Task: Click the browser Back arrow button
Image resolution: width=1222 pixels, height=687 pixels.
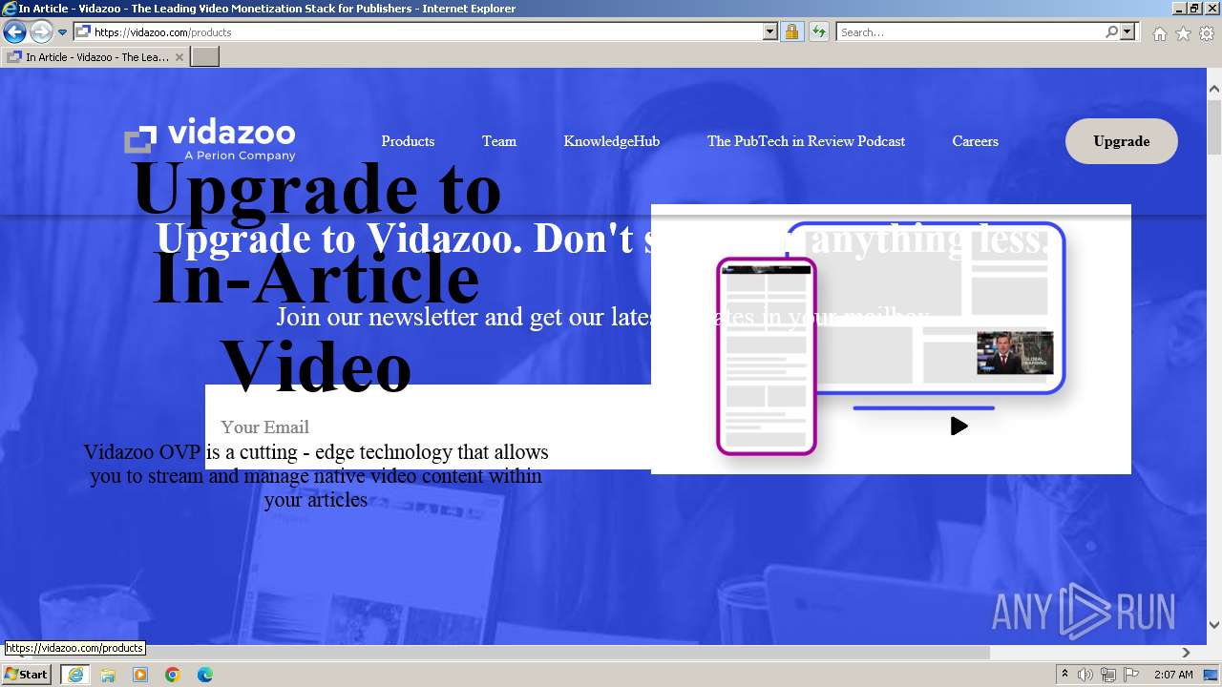Action: [14, 31]
